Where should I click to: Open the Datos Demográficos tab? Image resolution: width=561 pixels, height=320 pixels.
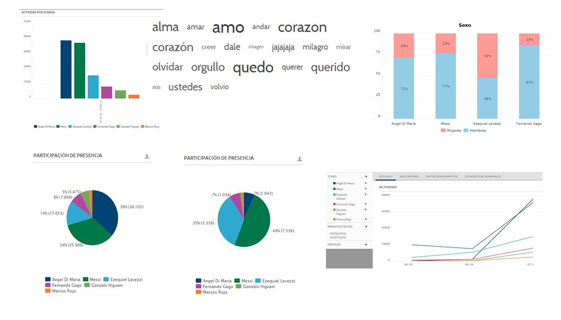pyautogui.click(x=442, y=177)
